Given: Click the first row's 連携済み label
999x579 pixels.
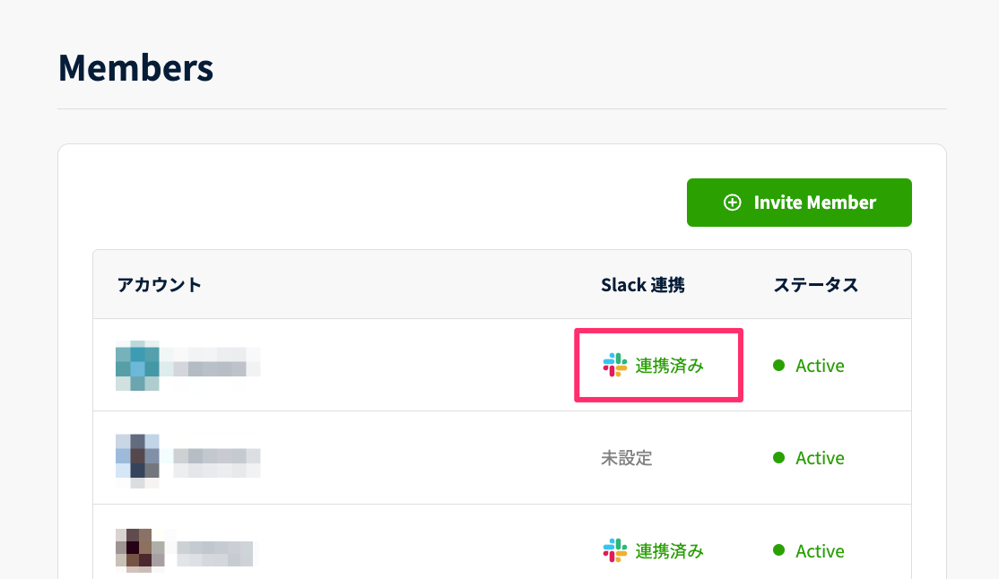Looking at the screenshot, I should click(670, 366).
